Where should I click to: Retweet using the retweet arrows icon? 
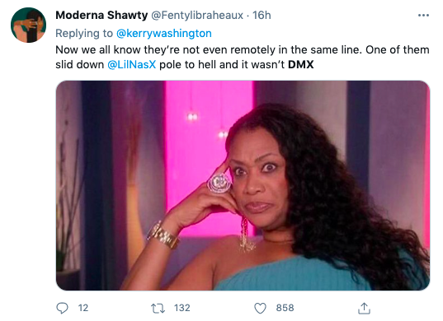(158, 308)
